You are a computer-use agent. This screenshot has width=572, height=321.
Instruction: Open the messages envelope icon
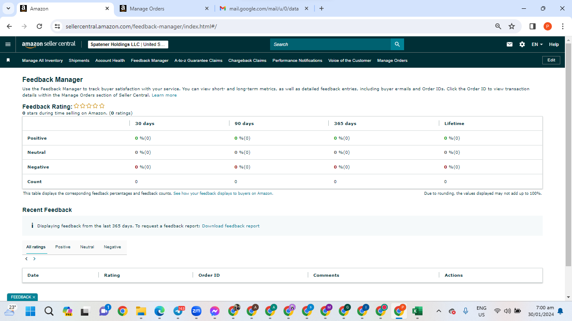point(510,44)
